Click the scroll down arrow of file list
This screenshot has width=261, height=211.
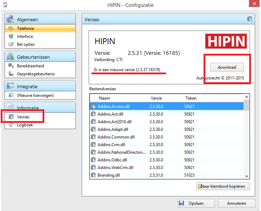click(246, 176)
